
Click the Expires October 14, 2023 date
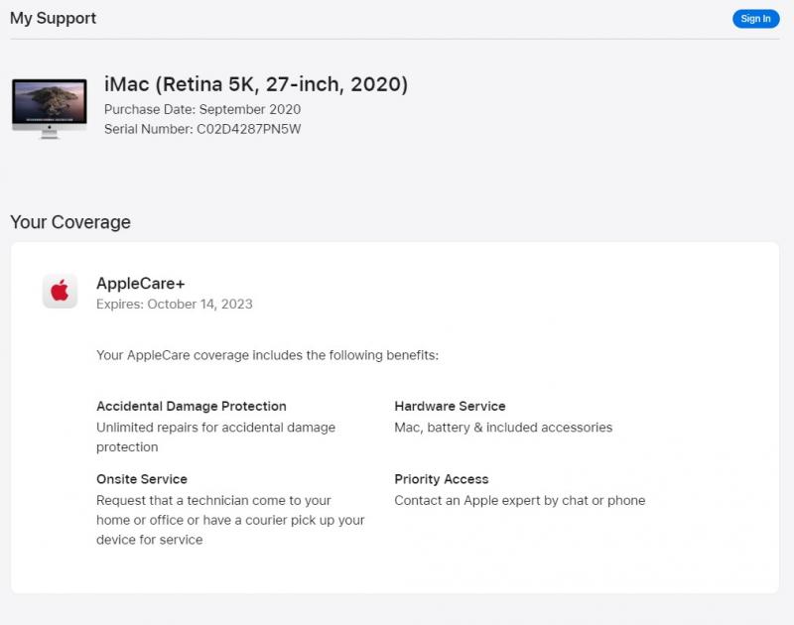tap(175, 304)
